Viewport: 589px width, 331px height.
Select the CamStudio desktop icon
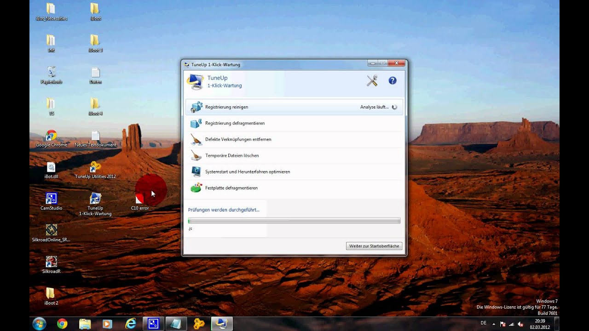(51, 202)
